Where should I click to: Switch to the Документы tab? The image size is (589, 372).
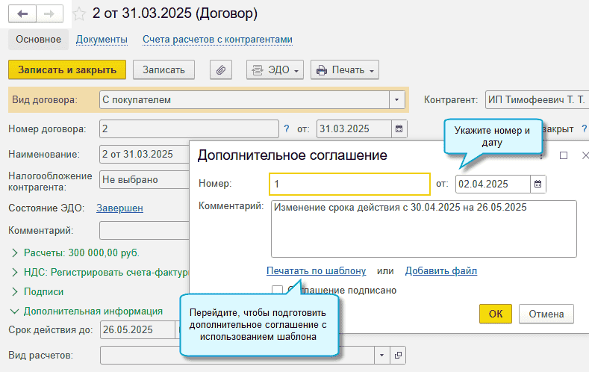pyautogui.click(x=102, y=40)
